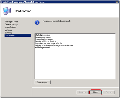The width and height of the screenshot is (120, 98).
Task: Click the 'Generating boot image.' log line
Action: (x=44, y=39)
